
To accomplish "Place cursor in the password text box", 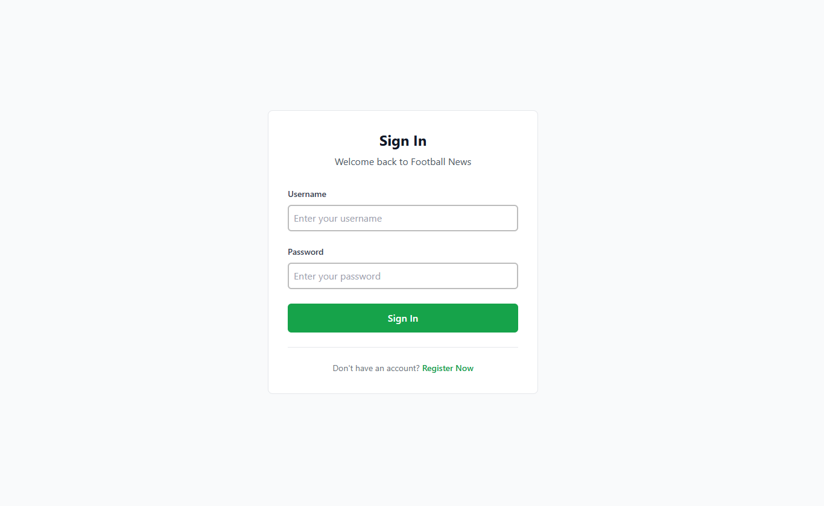I will click(402, 276).
